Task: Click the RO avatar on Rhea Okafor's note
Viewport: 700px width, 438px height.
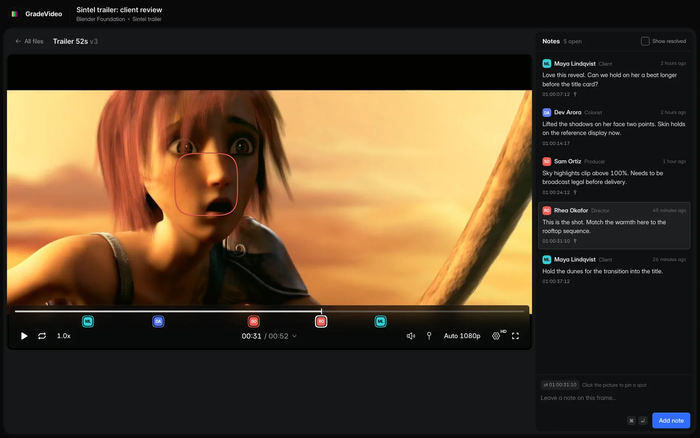Action: coord(547,211)
